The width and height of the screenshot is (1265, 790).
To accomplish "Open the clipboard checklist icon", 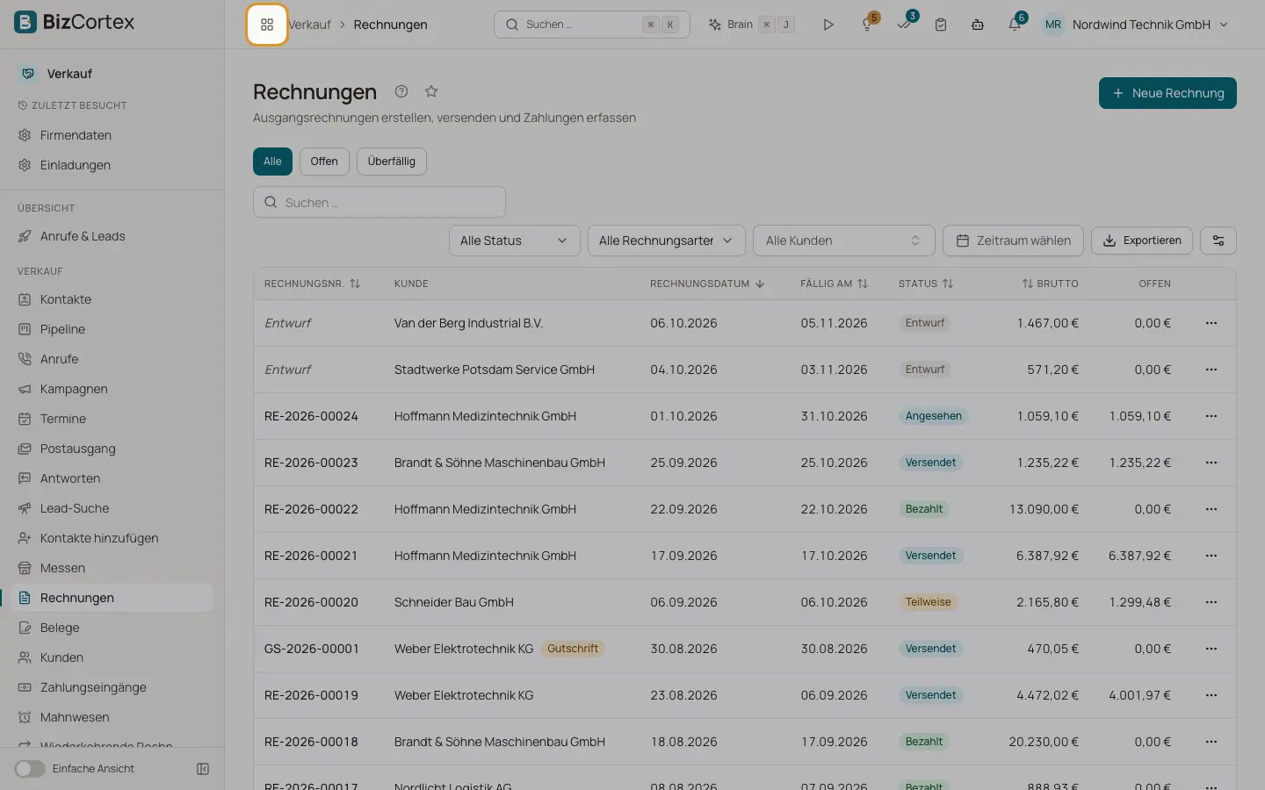I will pyautogui.click(x=941, y=25).
